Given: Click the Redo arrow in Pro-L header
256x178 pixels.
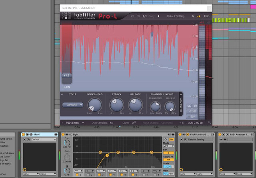Looking at the screenshot, I should (x=138, y=16).
